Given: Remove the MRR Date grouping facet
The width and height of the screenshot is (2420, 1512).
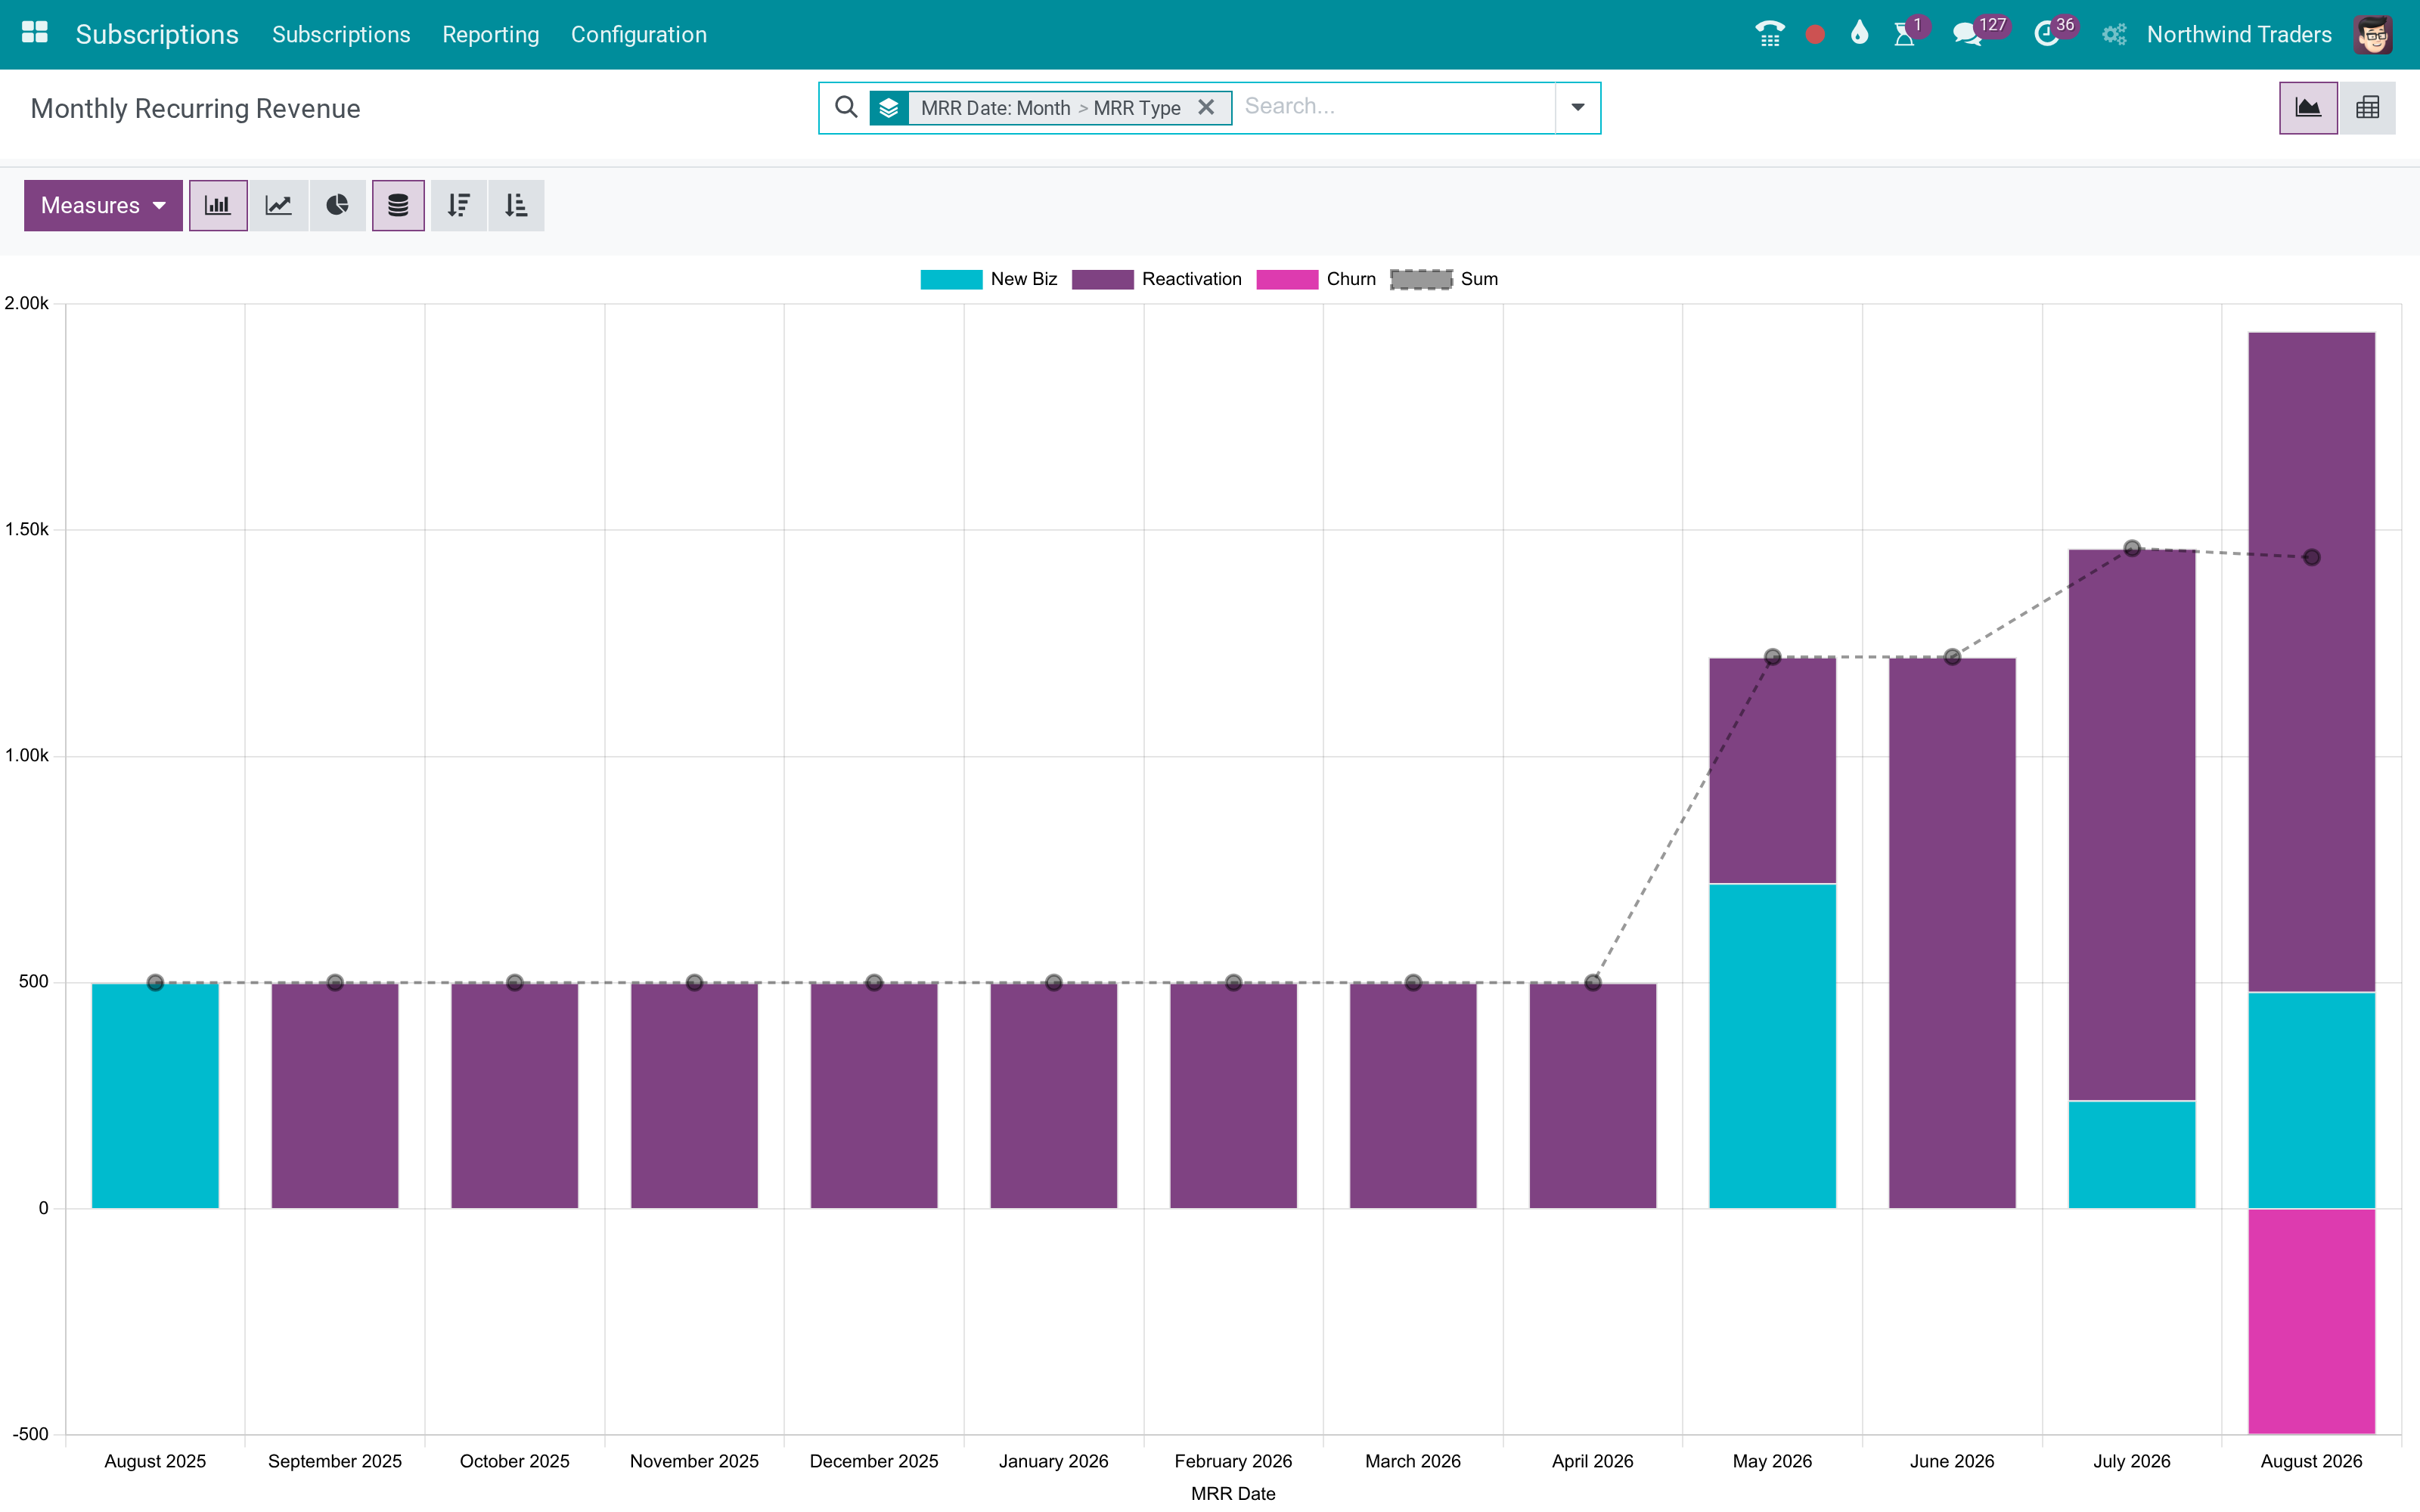Looking at the screenshot, I should 1207,107.
